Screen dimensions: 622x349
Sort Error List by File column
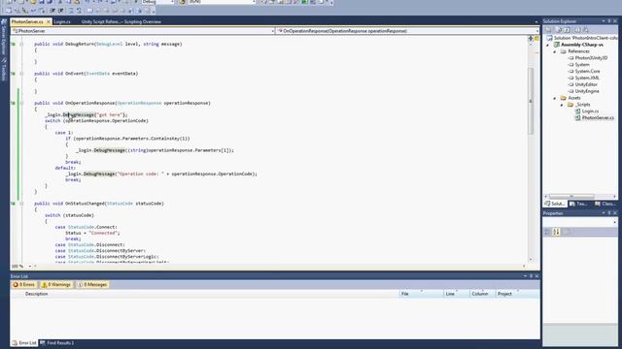point(421,294)
